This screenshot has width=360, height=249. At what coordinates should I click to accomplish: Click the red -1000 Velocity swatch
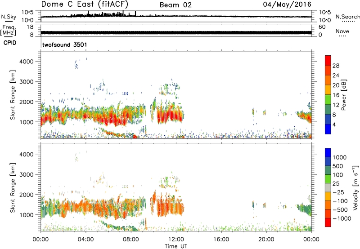click(328, 222)
